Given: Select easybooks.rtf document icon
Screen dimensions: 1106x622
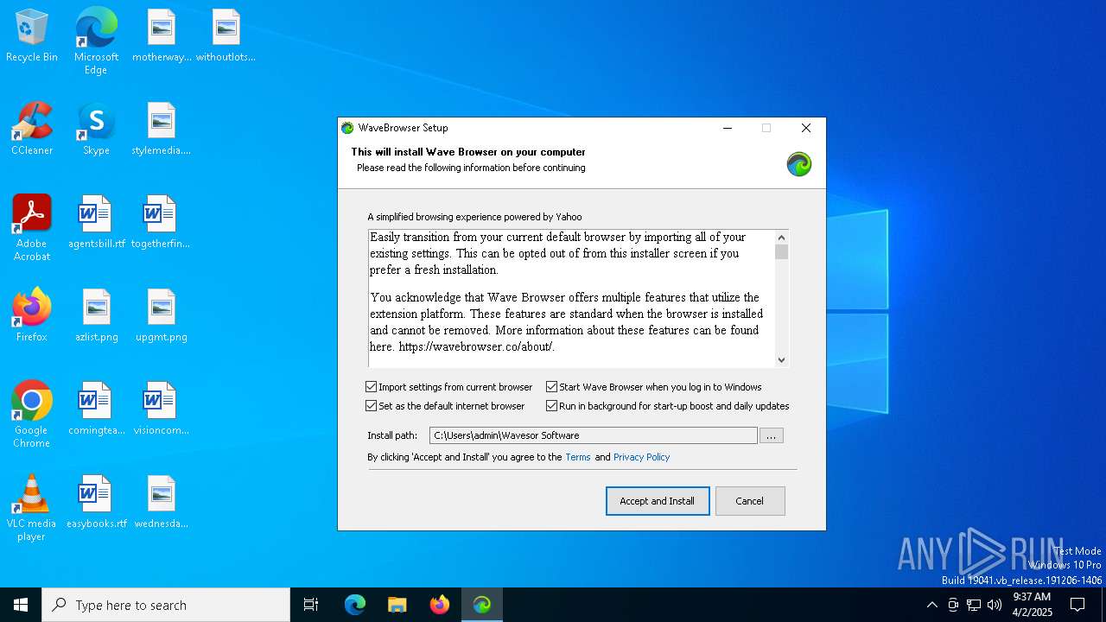Looking at the screenshot, I should [x=96, y=503].
